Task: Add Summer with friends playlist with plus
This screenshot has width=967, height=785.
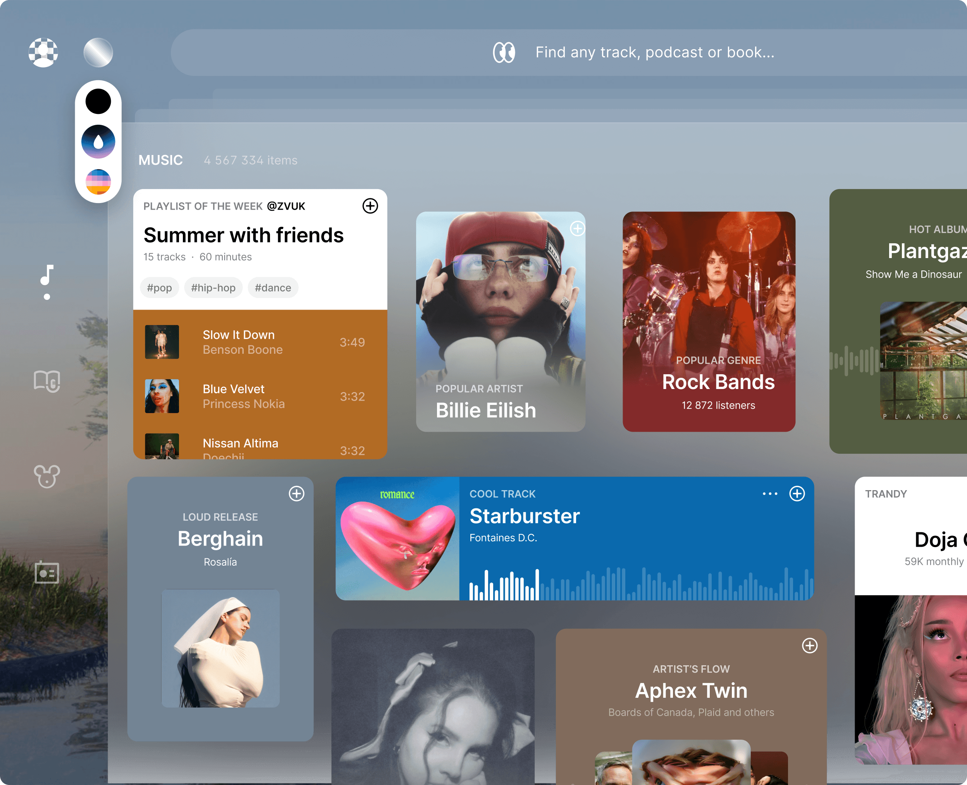Action: coord(370,206)
